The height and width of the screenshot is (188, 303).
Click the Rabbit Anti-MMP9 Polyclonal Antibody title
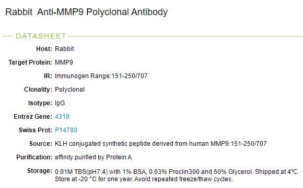87,12
